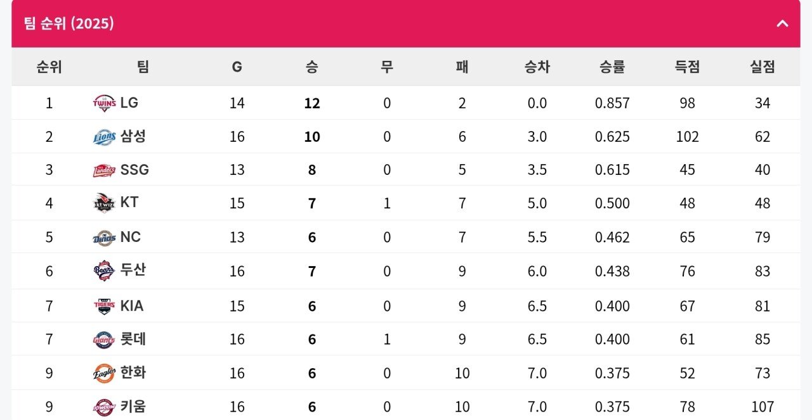Click the KT Wiz team logo

(104, 203)
